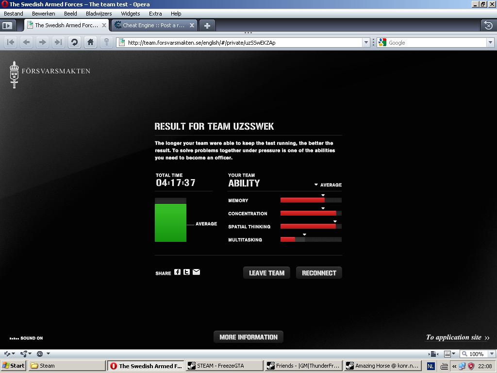
Task: Open the Bladwijzers menu
Action: pos(99,14)
